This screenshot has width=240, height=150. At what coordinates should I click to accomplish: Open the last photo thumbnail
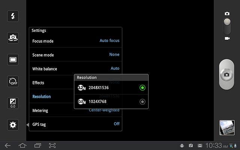tap(226, 127)
